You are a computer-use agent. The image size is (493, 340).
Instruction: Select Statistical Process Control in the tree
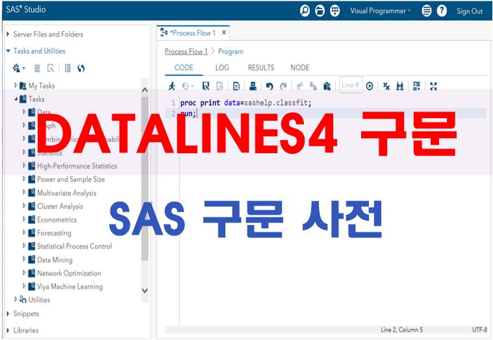pyautogui.click(x=75, y=246)
